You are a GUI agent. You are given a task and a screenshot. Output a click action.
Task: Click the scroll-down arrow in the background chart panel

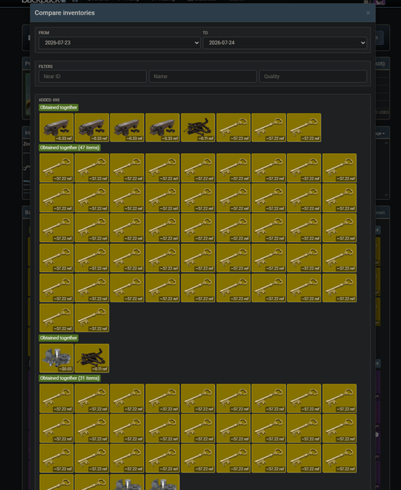pyautogui.click(x=386, y=195)
